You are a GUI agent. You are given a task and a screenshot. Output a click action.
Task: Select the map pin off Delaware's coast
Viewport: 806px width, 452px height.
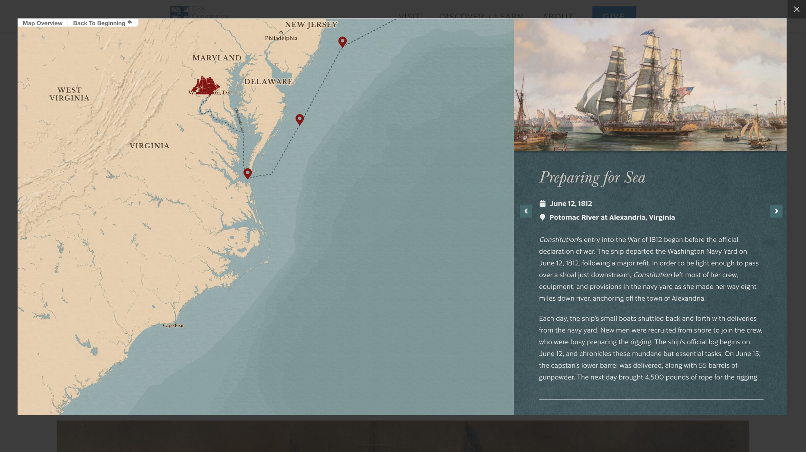[300, 119]
